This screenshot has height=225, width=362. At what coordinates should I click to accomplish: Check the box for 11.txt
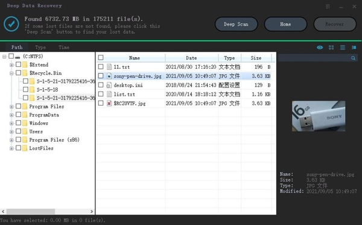pos(101,67)
